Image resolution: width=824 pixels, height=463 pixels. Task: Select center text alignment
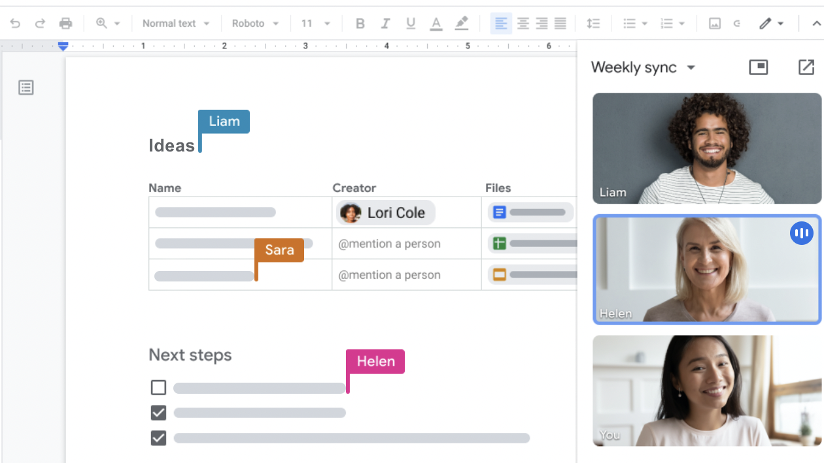pyautogui.click(x=524, y=23)
